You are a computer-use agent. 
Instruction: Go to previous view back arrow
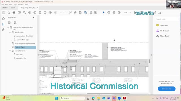(50, 12)
